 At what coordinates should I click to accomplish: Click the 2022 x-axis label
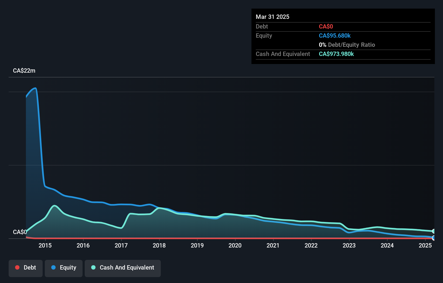311,245
